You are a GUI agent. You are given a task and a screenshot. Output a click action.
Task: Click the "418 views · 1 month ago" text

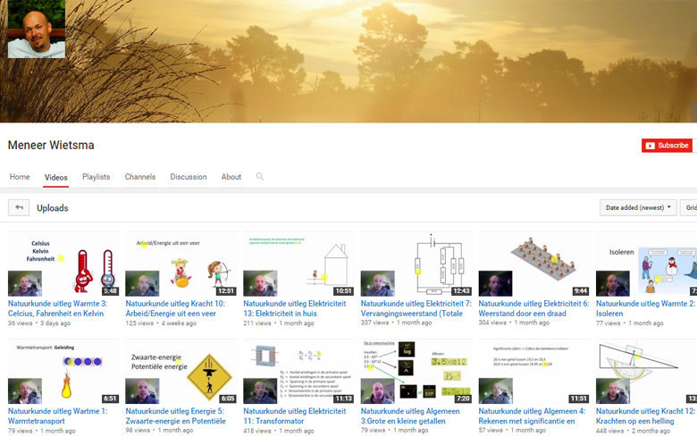278,431
